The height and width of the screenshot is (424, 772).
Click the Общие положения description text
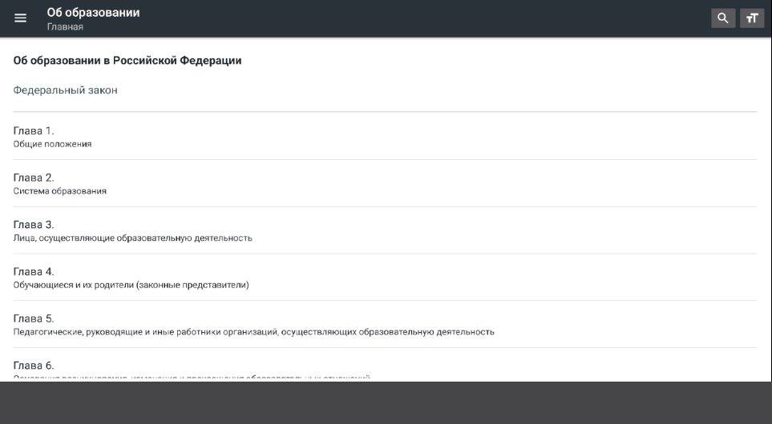52,145
